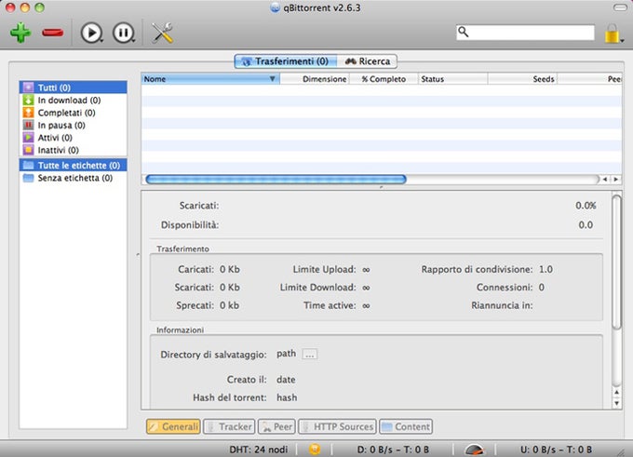Click the upload speed U: 0 B/s text
The width and height of the screenshot is (633, 457).
[556, 450]
